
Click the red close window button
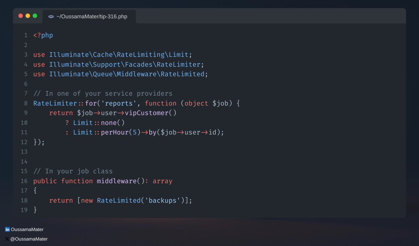(x=21, y=16)
